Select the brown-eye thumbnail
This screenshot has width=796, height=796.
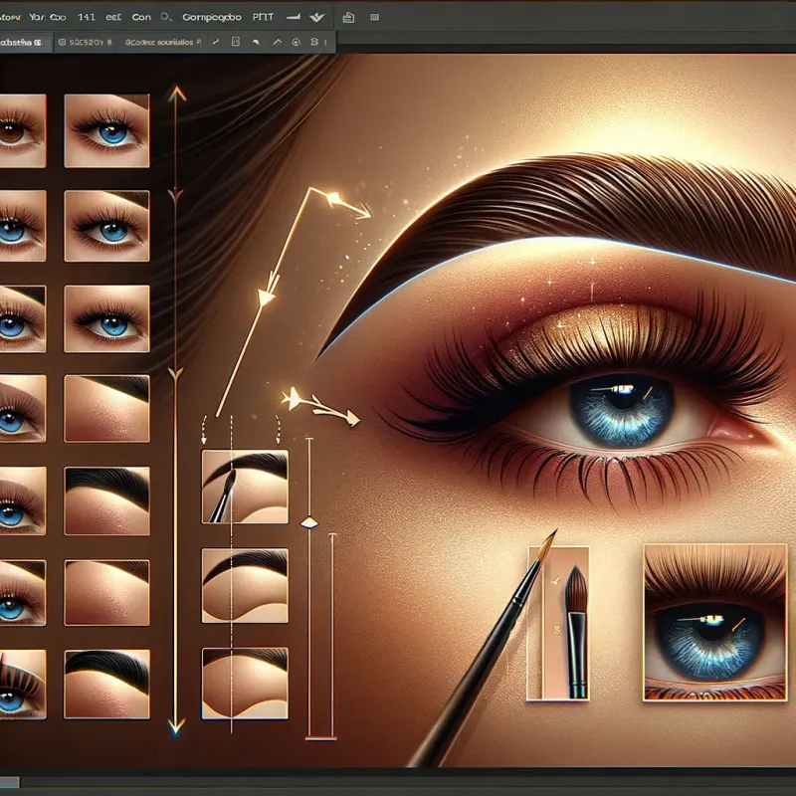(22, 130)
